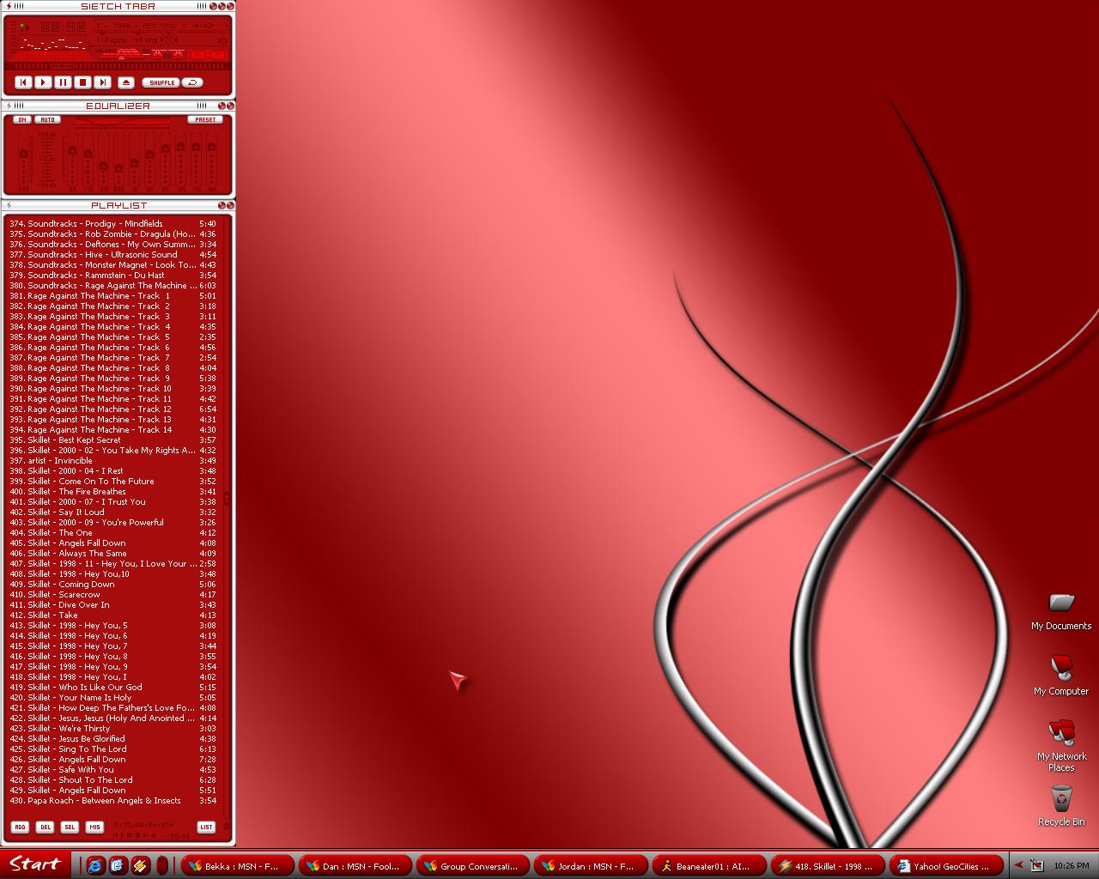Select track 395 Skillet - Best Kept Secret

point(113,440)
